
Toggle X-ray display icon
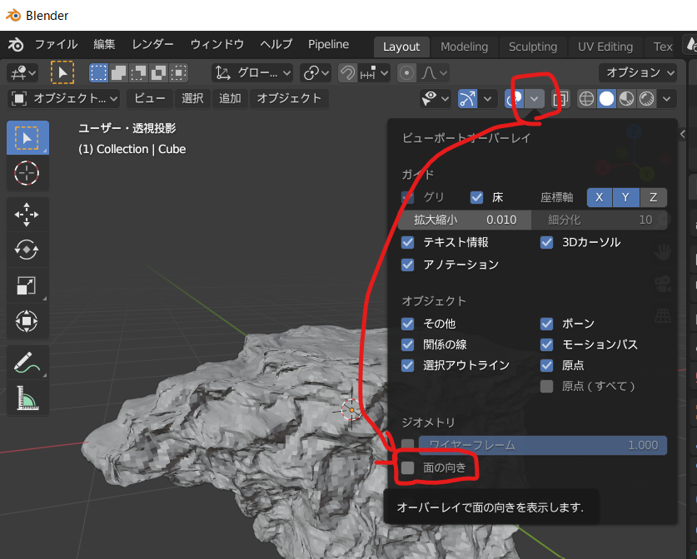pyautogui.click(x=560, y=98)
